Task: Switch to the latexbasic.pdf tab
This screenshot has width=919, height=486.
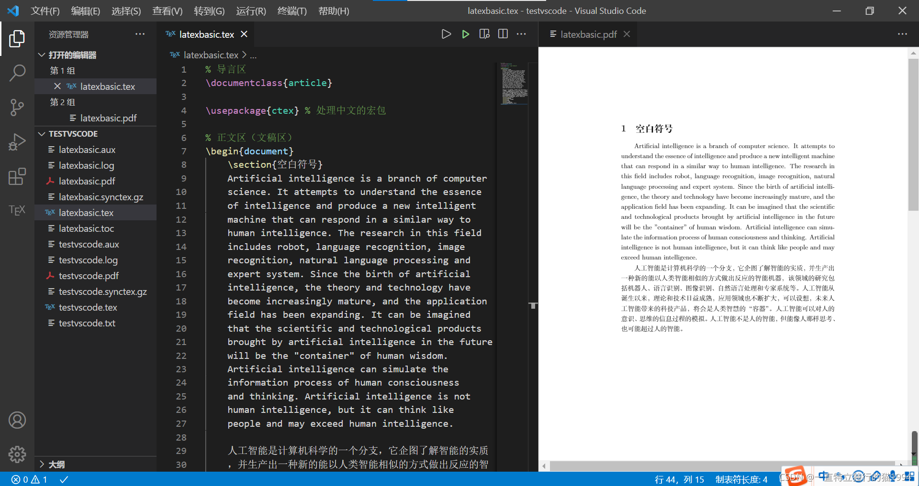Action: (x=589, y=34)
